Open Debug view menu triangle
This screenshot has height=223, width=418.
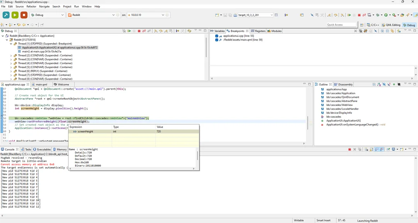point(196,30)
